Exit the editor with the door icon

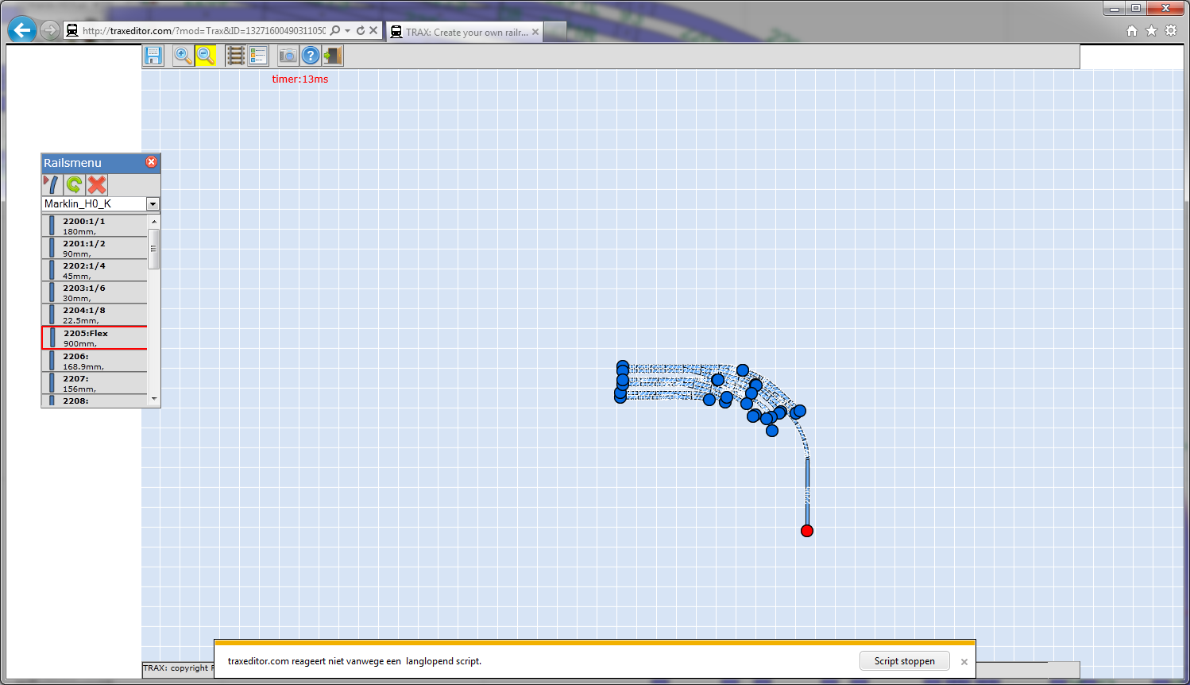[x=332, y=56]
